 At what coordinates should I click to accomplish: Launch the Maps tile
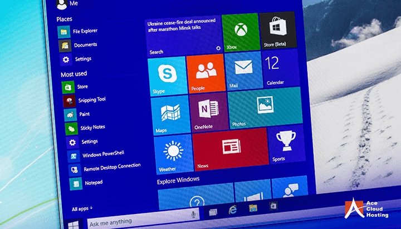click(x=170, y=114)
